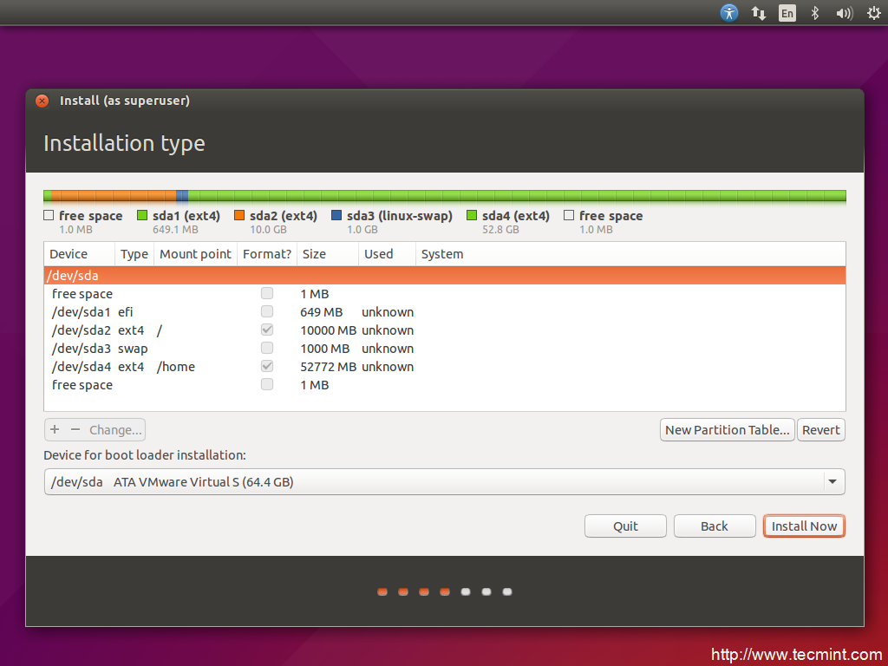888x666 pixels.
Task: Click the Bluetooth icon in top bar
Action: point(814,13)
